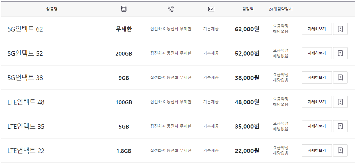Bookmark the 5G언택트 62 plan

pyautogui.click(x=340, y=29)
